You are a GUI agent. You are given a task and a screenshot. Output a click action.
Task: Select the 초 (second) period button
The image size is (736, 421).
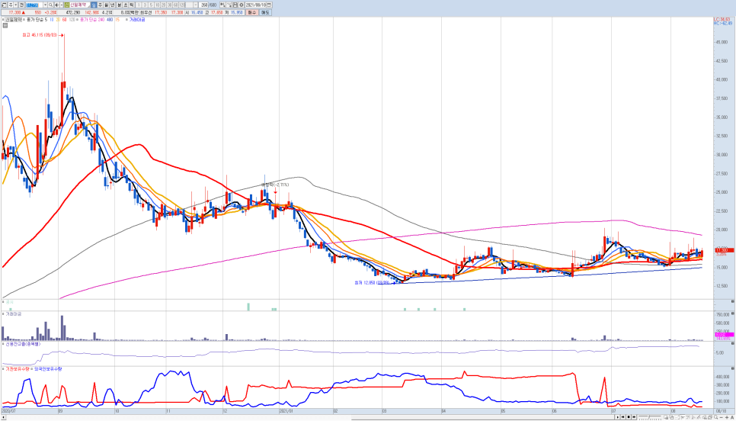click(125, 5)
